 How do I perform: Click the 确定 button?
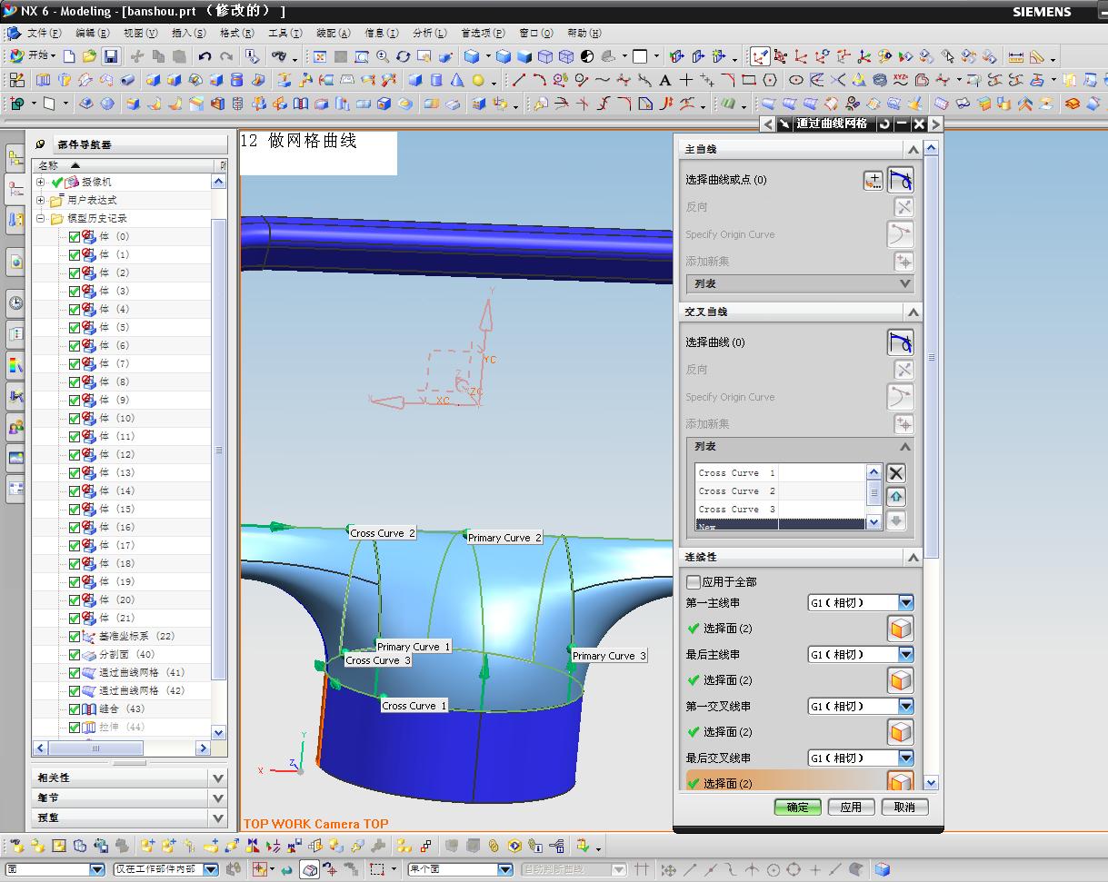(x=797, y=807)
